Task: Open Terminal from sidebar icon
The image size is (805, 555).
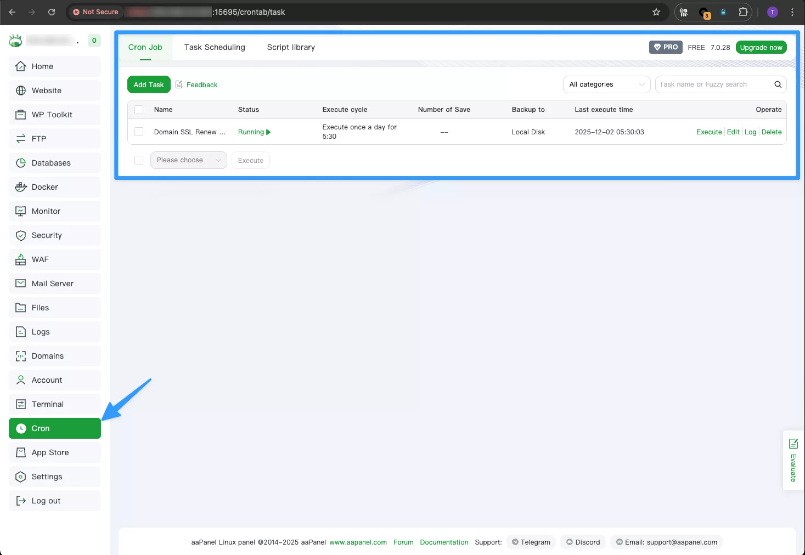Action: tap(21, 404)
